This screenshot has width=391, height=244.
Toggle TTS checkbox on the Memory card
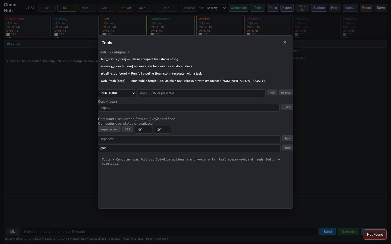(56, 35)
